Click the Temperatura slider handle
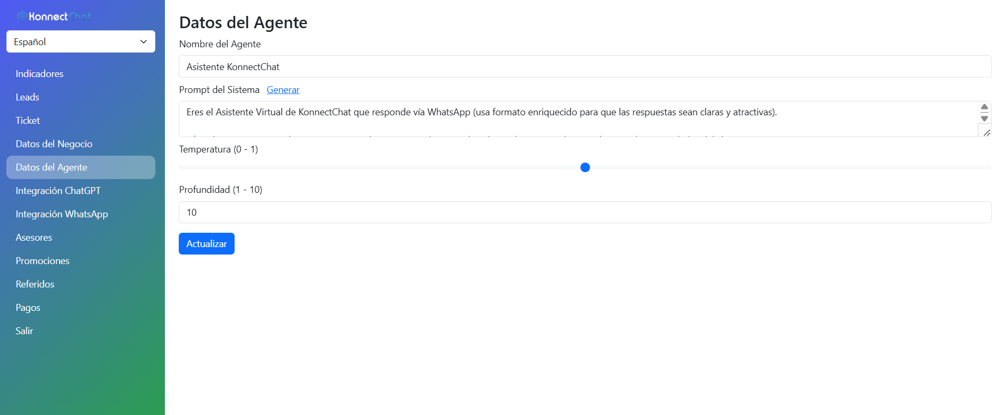The height and width of the screenshot is (415, 998). [585, 167]
